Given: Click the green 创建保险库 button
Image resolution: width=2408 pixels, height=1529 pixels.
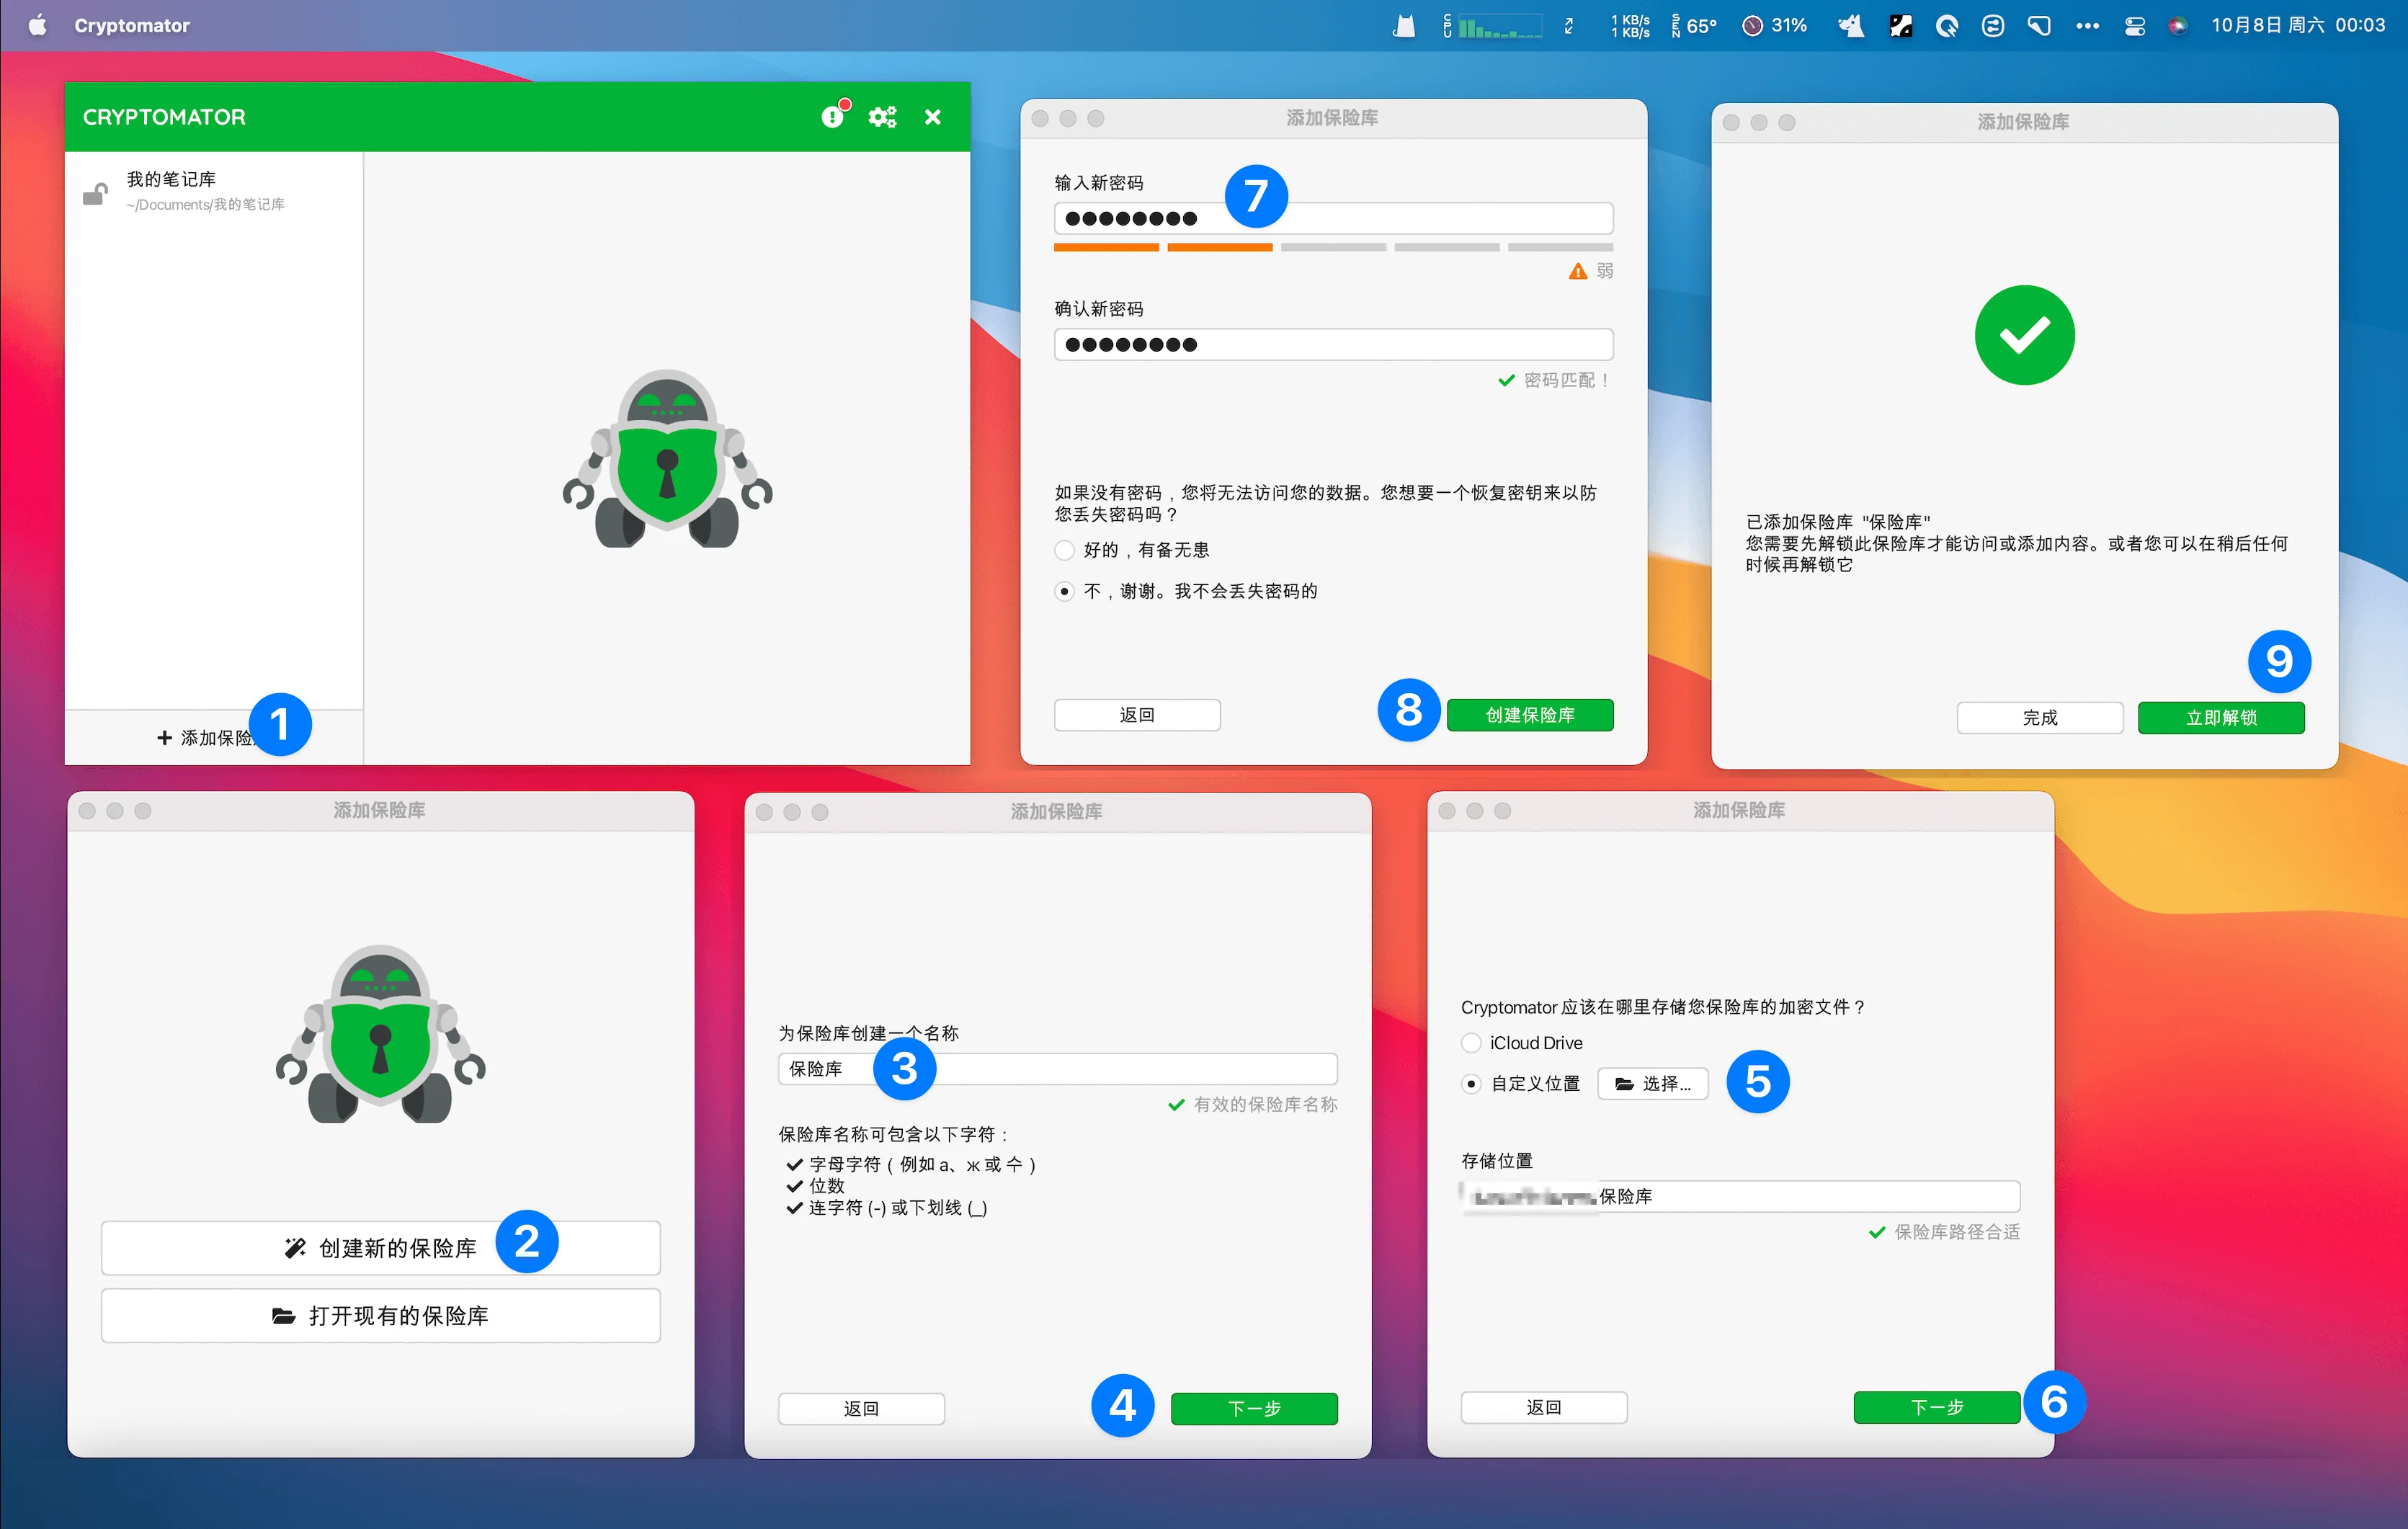Looking at the screenshot, I should (1530, 715).
